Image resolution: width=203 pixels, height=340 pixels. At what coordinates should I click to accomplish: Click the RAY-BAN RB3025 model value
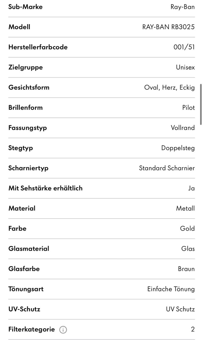pyautogui.click(x=168, y=27)
